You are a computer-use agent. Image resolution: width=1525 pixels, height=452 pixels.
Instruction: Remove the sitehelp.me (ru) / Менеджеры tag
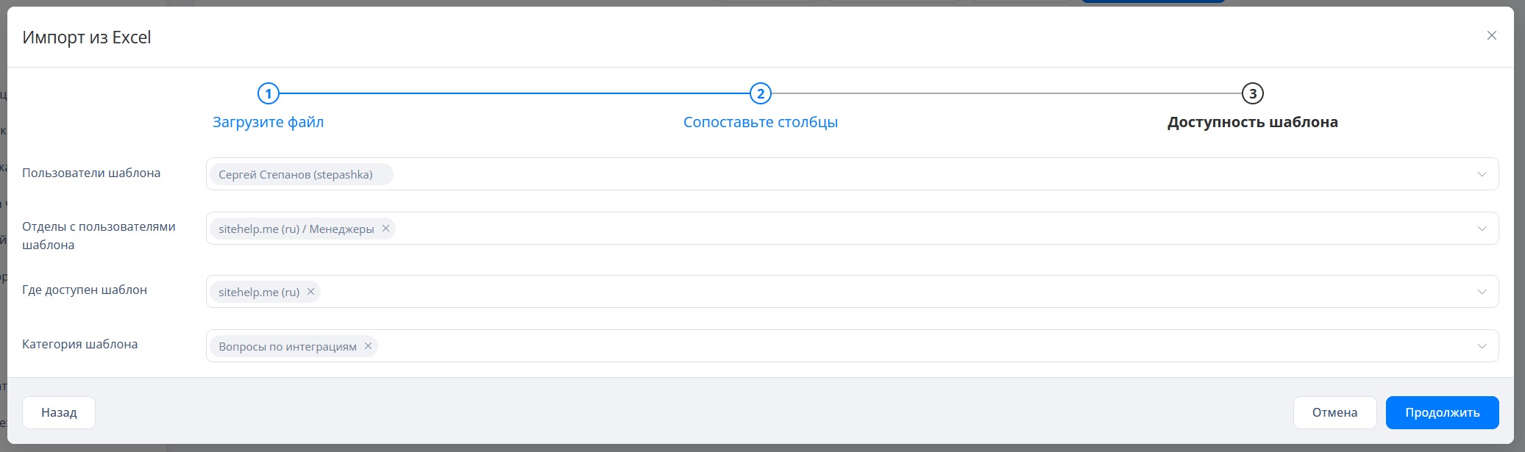click(x=385, y=229)
